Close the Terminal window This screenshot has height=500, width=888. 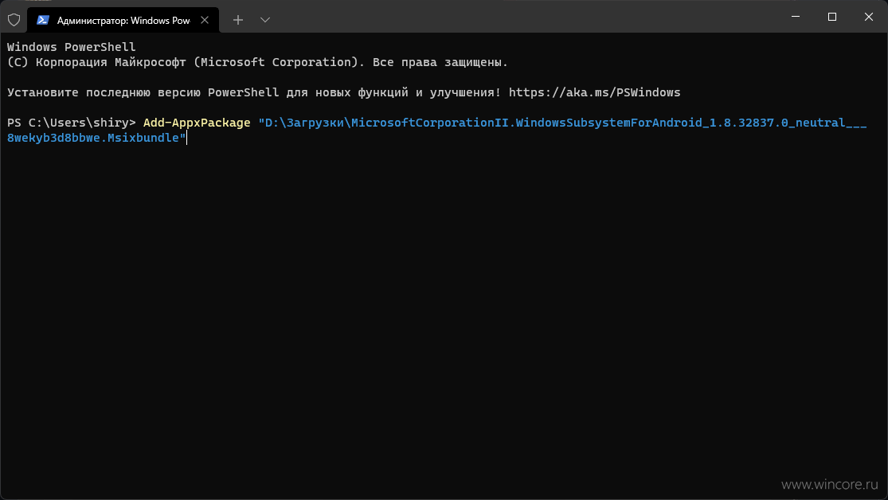click(x=869, y=17)
